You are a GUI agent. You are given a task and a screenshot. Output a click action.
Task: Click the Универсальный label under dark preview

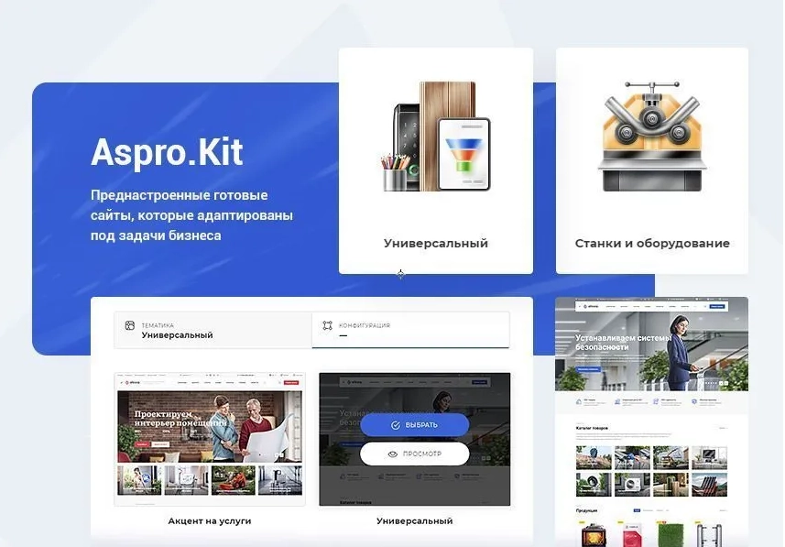[415, 521]
